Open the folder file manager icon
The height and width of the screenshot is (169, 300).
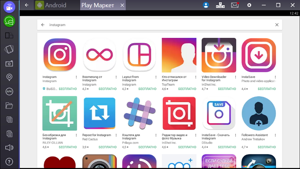pos(9,106)
